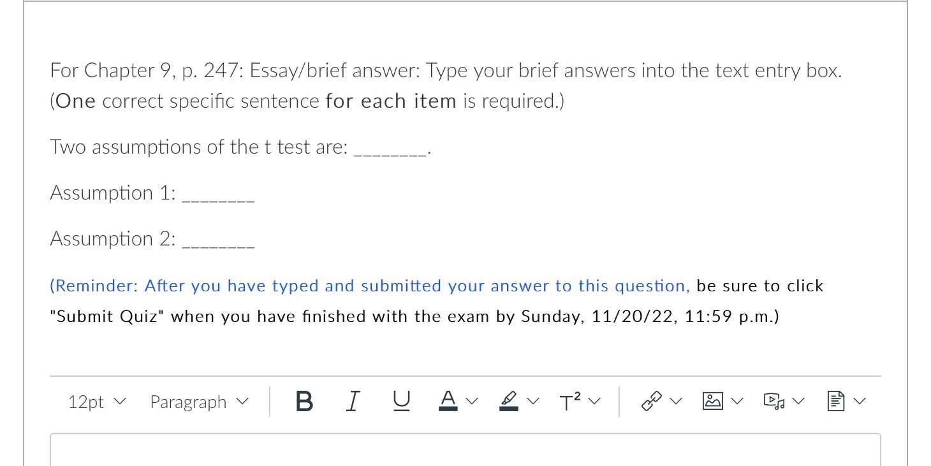Image resolution: width=931 pixels, height=466 pixels.
Task: Expand the highlight color options chevron
Action: [531, 402]
